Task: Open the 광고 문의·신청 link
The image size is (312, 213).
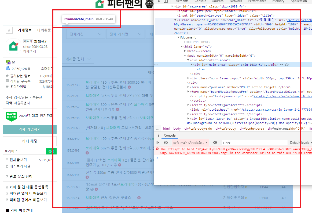Action: pyautogui.click(x=21, y=177)
